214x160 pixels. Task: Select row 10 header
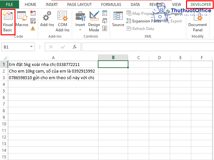pyautogui.click(x=4, y=124)
